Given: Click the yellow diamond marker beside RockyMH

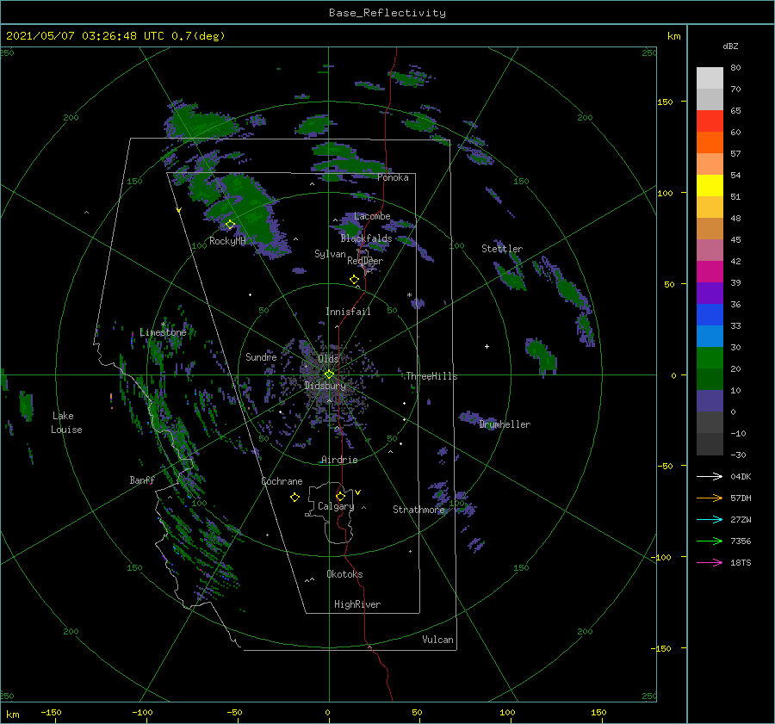Looking at the screenshot, I should tap(230, 225).
